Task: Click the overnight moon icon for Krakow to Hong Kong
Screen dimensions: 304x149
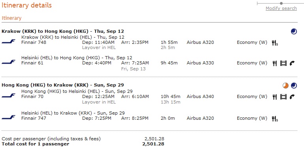Action: pos(294,31)
